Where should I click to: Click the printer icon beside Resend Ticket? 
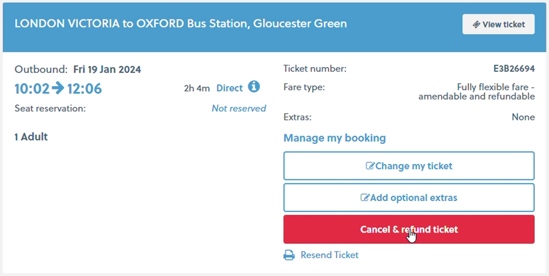290,255
